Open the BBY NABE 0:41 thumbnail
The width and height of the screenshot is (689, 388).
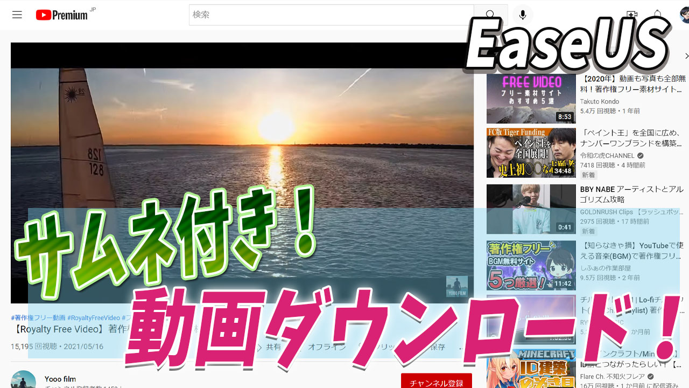531,209
